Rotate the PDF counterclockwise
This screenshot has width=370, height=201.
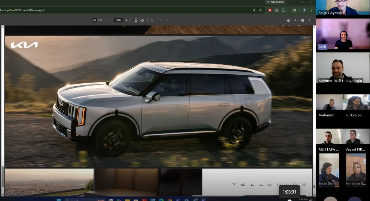tap(142, 20)
